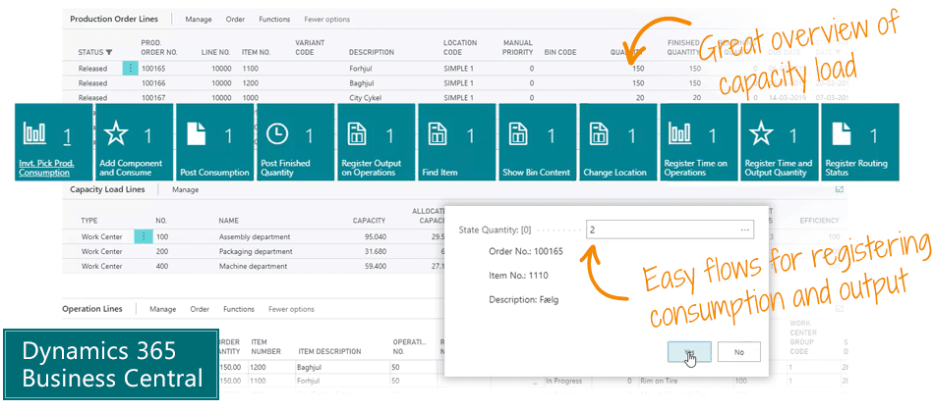Open row actions for Assembly department work center

tap(144, 236)
